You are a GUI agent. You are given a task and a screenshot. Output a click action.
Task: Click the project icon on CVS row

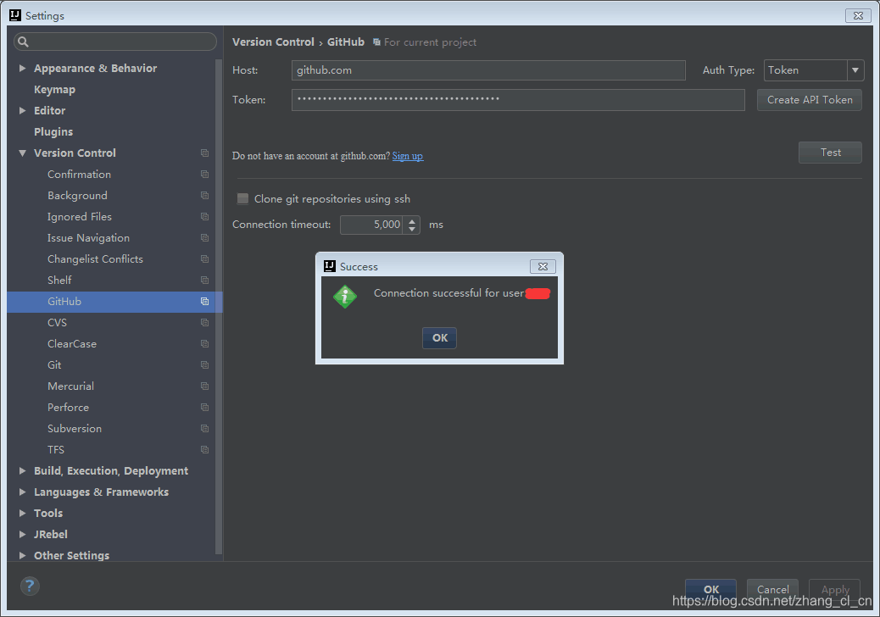[x=205, y=323]
